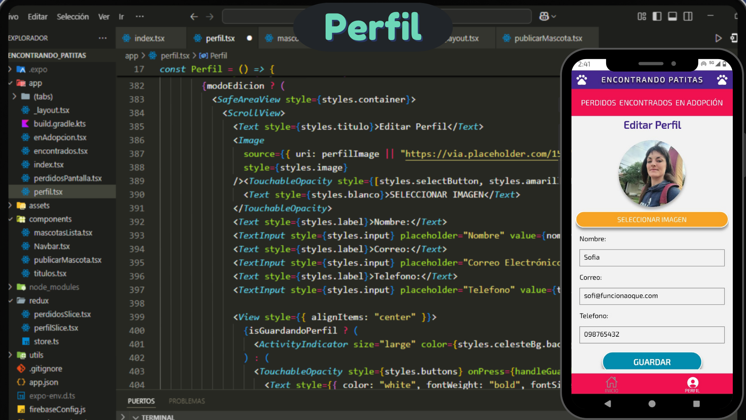746x420 pixels.
Task: Toggle the secondary sidebar layout icon
Action: pyautogui.click(x=688, y=16)
